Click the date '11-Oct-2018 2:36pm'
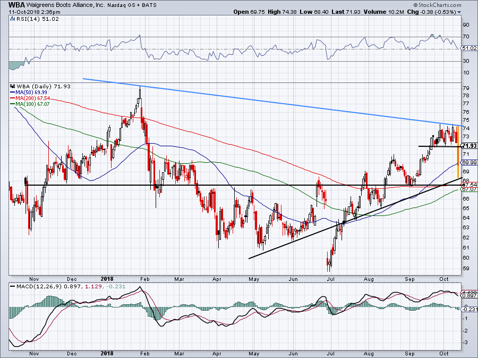The image size is (478, 358). [34, 12]
